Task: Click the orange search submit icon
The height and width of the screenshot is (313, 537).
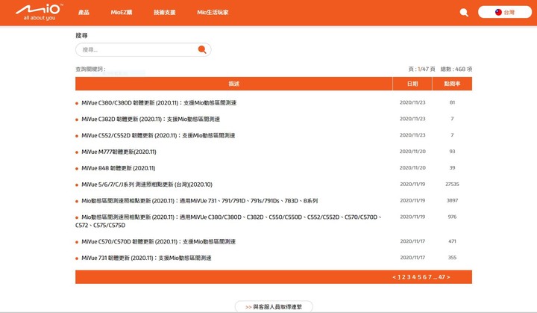Action: tap(202, 50)
